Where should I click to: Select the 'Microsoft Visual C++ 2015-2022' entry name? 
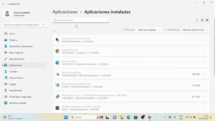click(94, 95)
